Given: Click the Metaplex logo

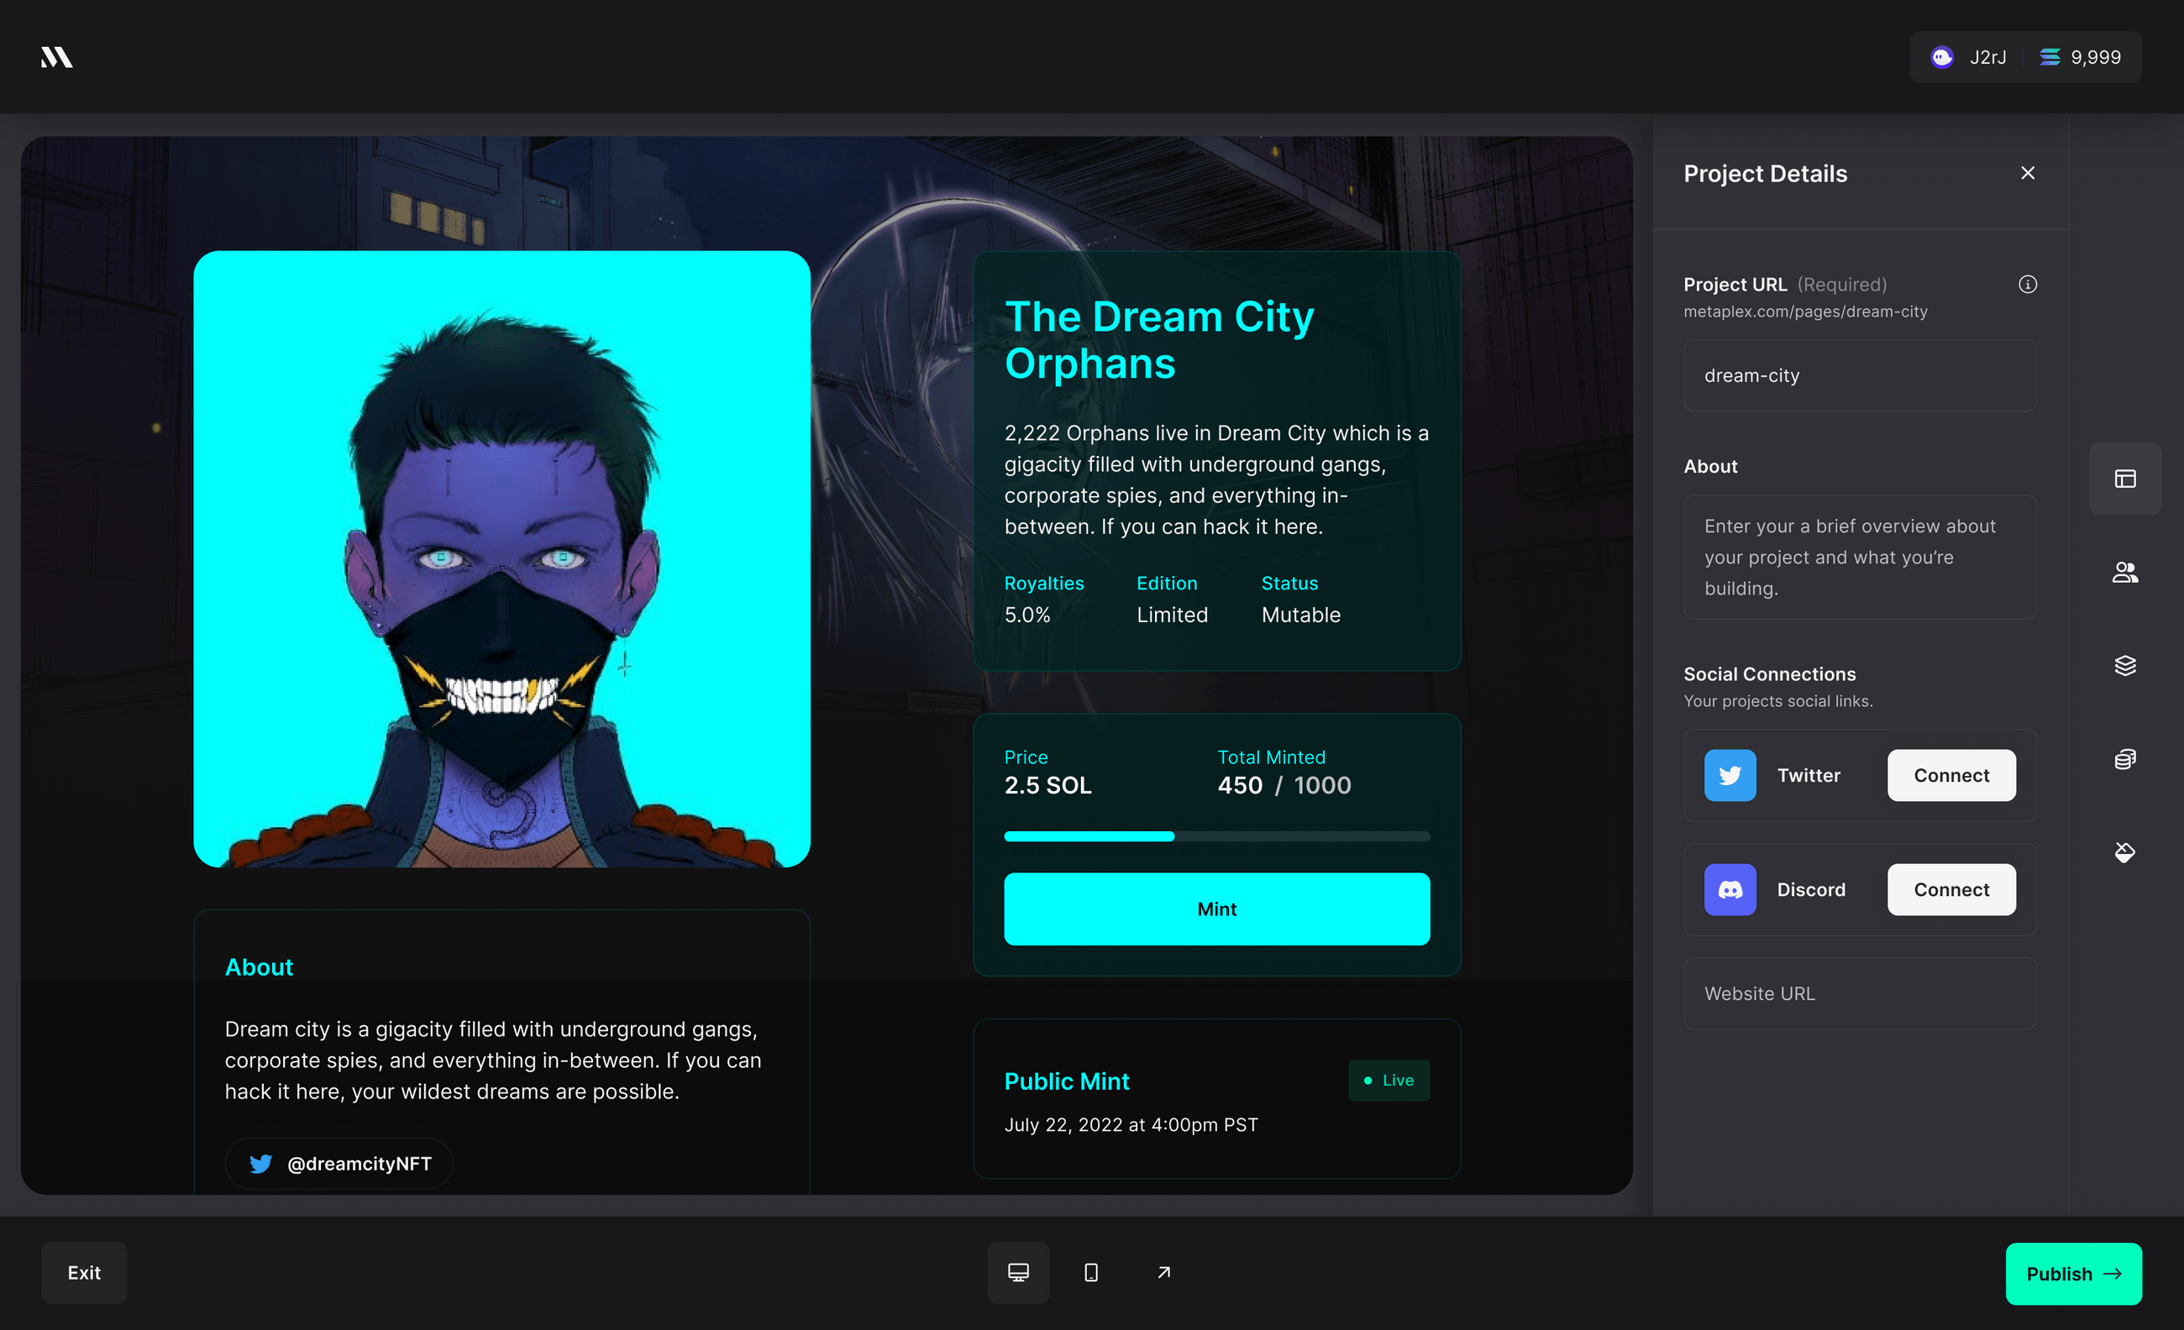Looking at the screenshot, I should click(x=57, y=58).
